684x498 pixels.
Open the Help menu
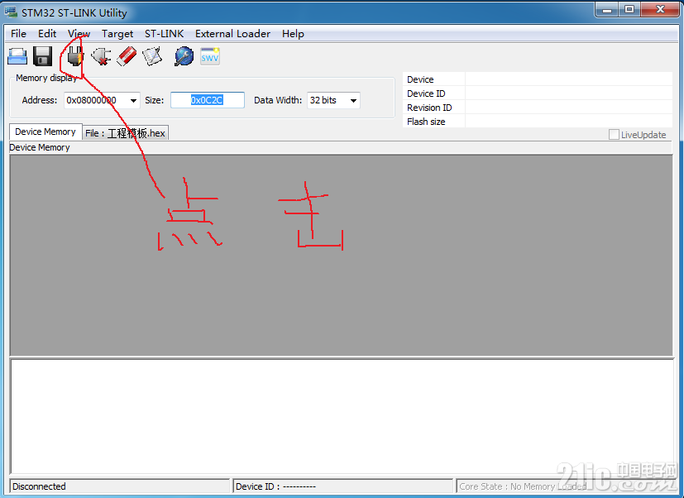coord(293,34)
